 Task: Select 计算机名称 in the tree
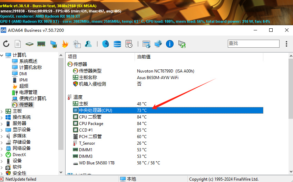tap(30, 68)
